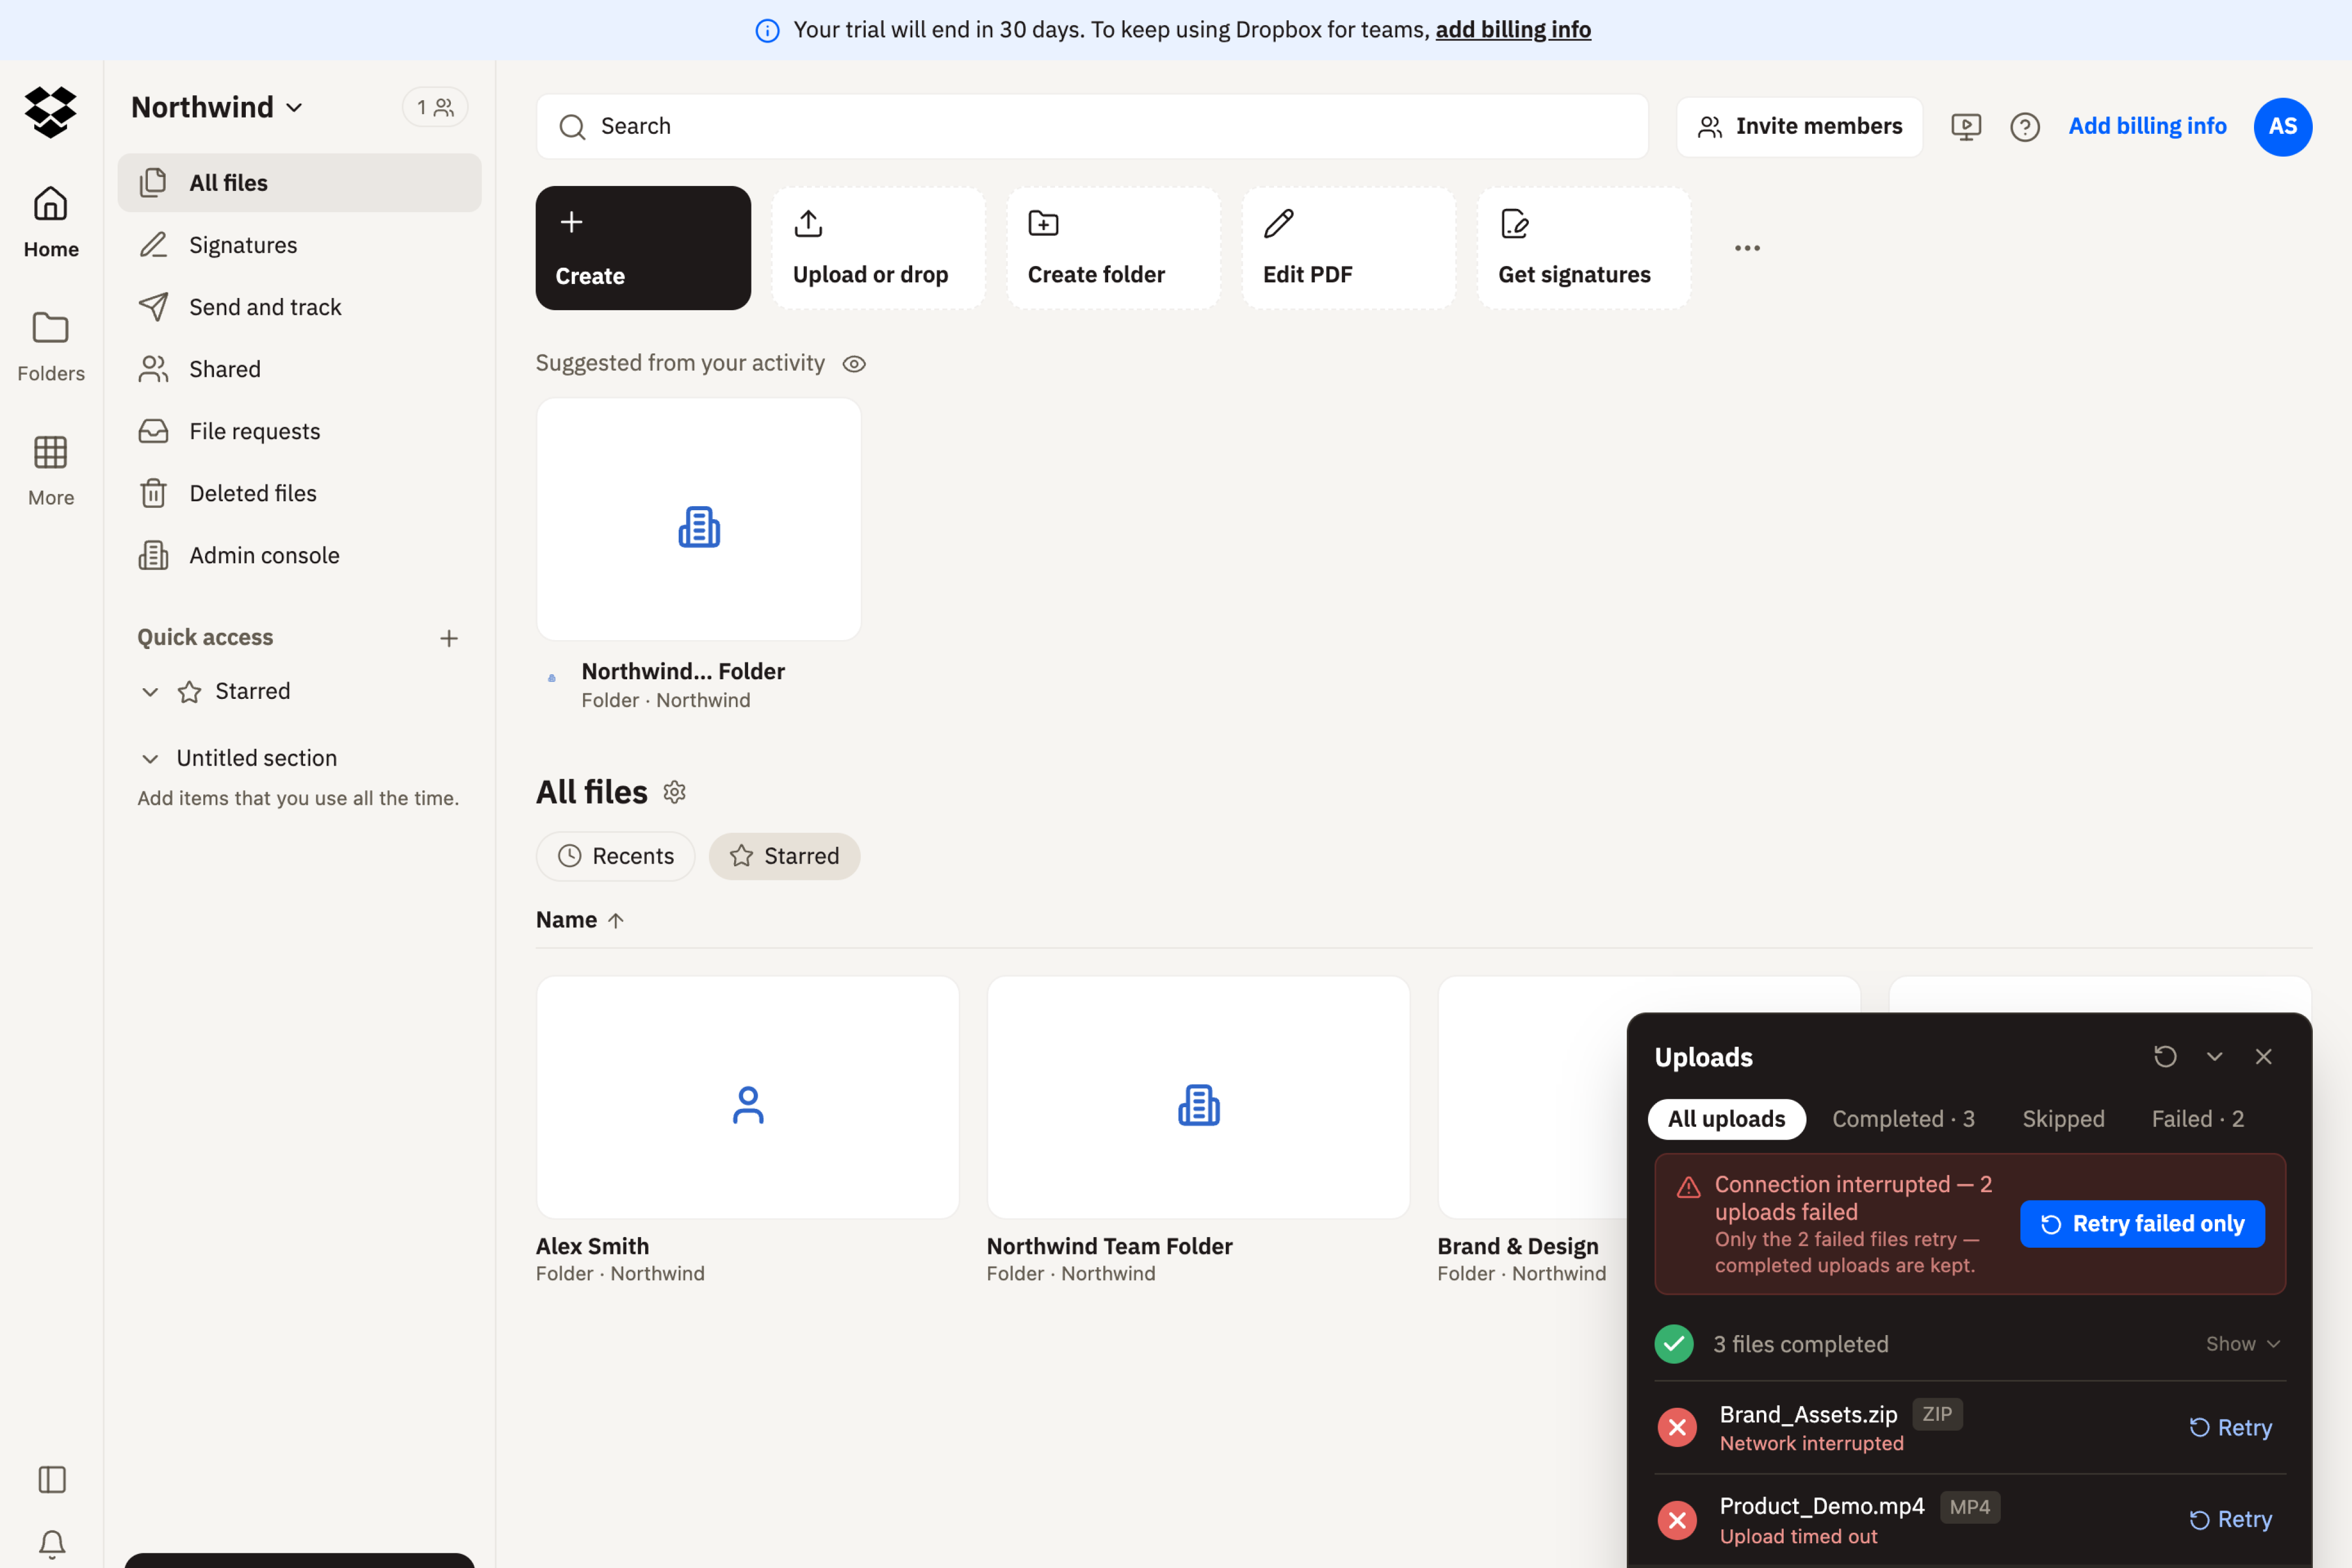This screenshot has height=1568, width=2352.
Task: Open Shared in sidebar
Action: coord(299,369)
